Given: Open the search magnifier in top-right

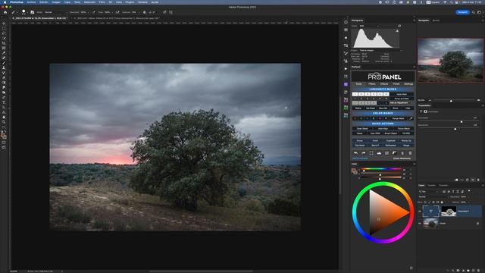Looking at the screenshot, I should pos(473,12).
